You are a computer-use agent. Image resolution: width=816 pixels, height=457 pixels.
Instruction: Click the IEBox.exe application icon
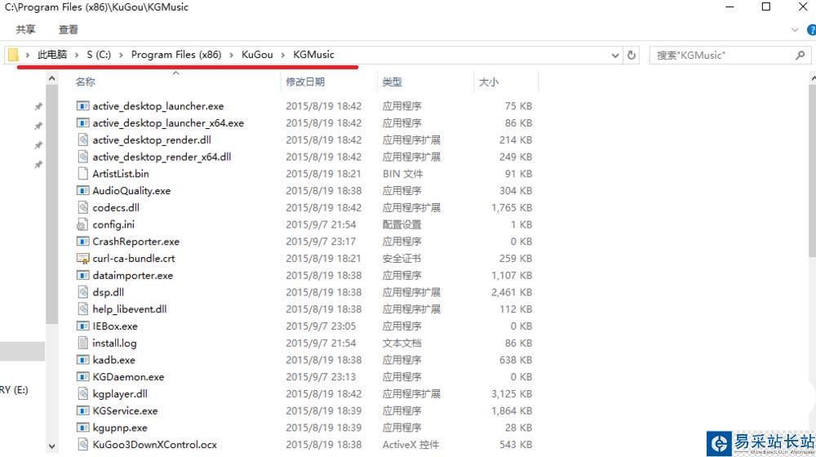coord(82,326)
